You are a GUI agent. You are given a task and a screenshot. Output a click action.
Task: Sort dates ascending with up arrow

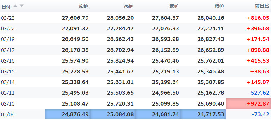pyautogui.click(x=15, y=6)
